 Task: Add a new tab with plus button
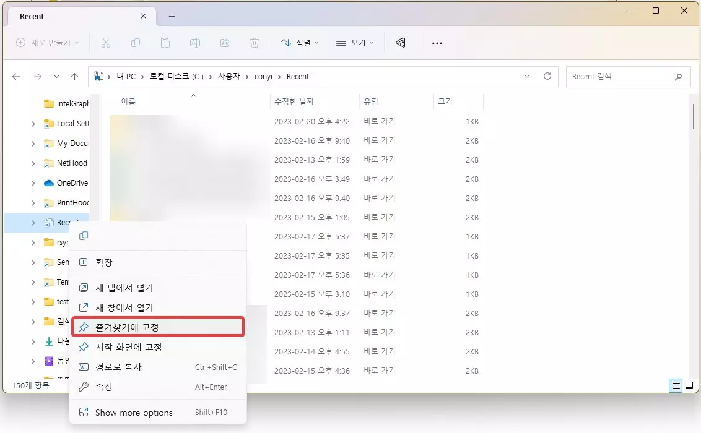(x=172, y=17)
